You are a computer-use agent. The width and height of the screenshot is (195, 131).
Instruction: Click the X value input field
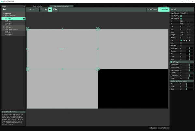tap(183, 21)
